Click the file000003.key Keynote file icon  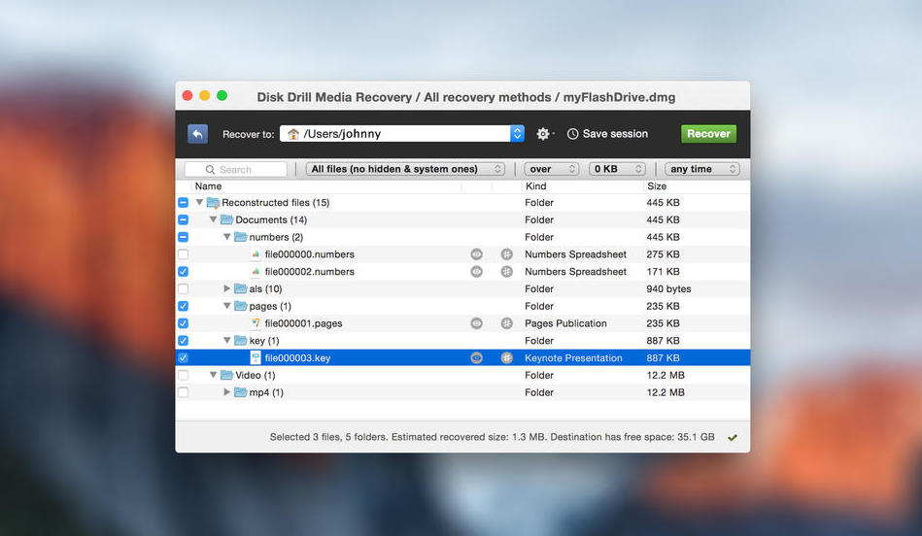tap(256, 358)
